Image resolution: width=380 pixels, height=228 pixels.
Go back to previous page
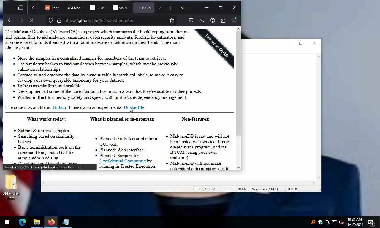pos(10,20)
